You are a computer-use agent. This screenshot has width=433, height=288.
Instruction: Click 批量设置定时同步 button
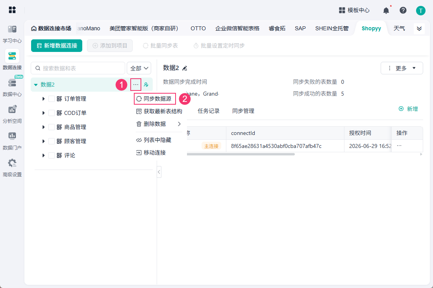(219, 46)
